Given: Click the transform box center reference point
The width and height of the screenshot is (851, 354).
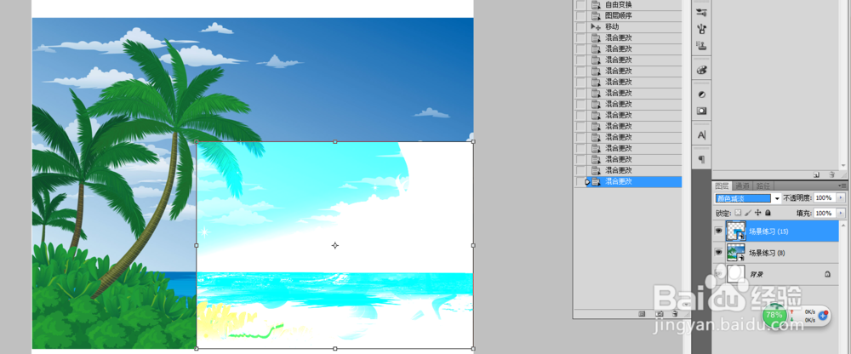Looking at the screenshot, I should [334, 245].
